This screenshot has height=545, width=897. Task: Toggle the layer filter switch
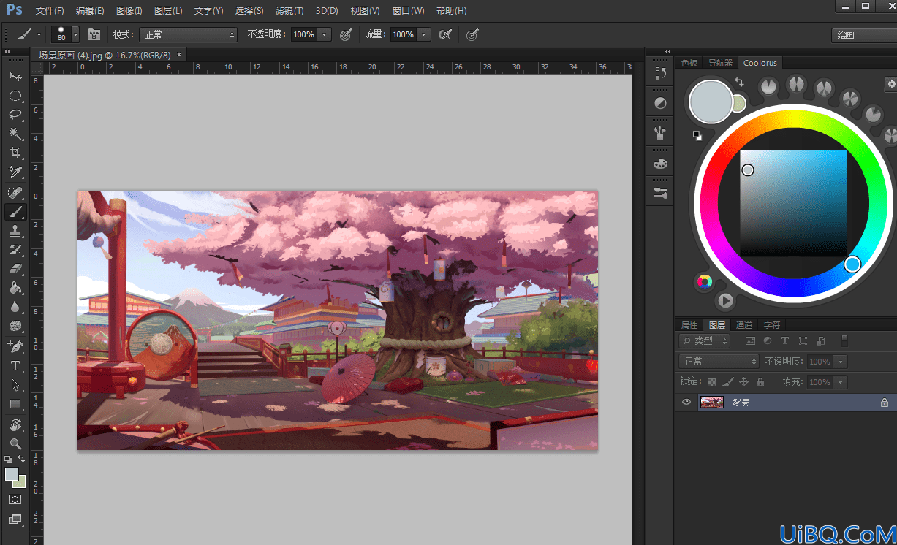click(x=845, y=340)
